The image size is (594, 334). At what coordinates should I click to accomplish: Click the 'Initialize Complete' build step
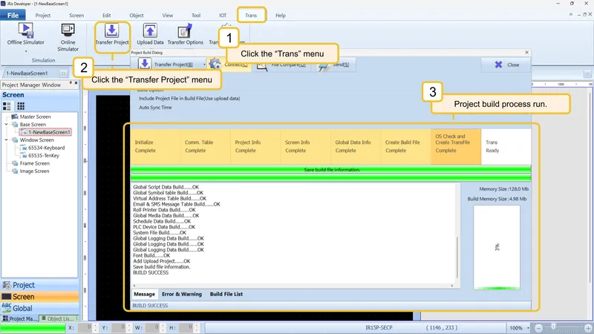pyautogui.click(x=155, y=146)
